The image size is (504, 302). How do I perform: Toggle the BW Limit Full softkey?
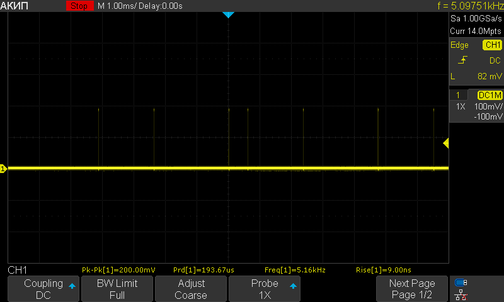[117, 289]
